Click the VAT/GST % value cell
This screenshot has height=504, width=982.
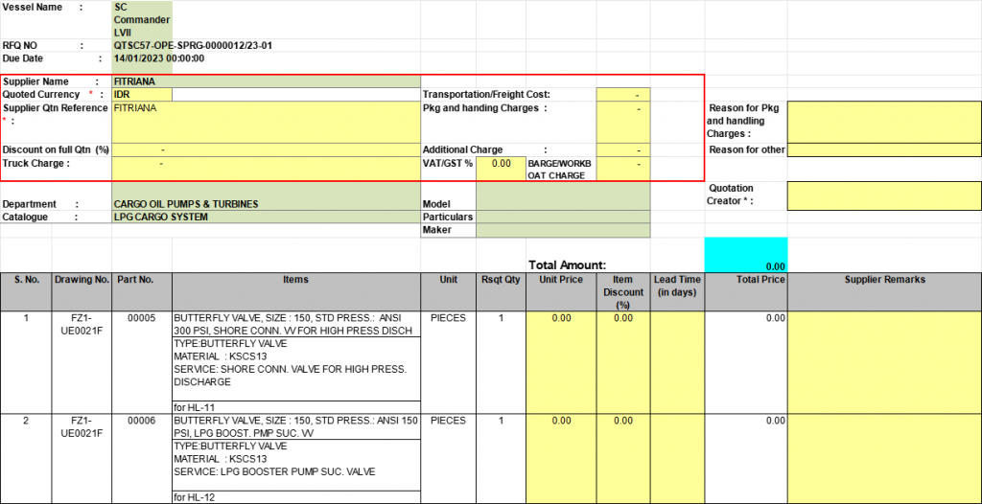pos(500,164)
